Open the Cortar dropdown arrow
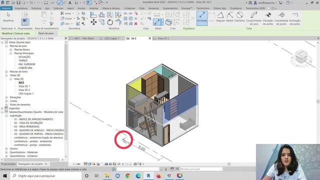The image size is (320, 180). 74,18
